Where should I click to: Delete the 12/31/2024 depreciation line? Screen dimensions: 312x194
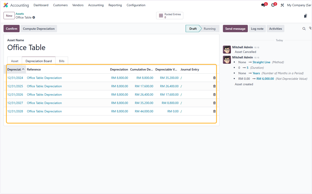click(214, 78)
